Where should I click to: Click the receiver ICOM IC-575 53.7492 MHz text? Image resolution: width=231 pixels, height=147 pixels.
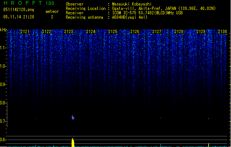pos(147,13)
